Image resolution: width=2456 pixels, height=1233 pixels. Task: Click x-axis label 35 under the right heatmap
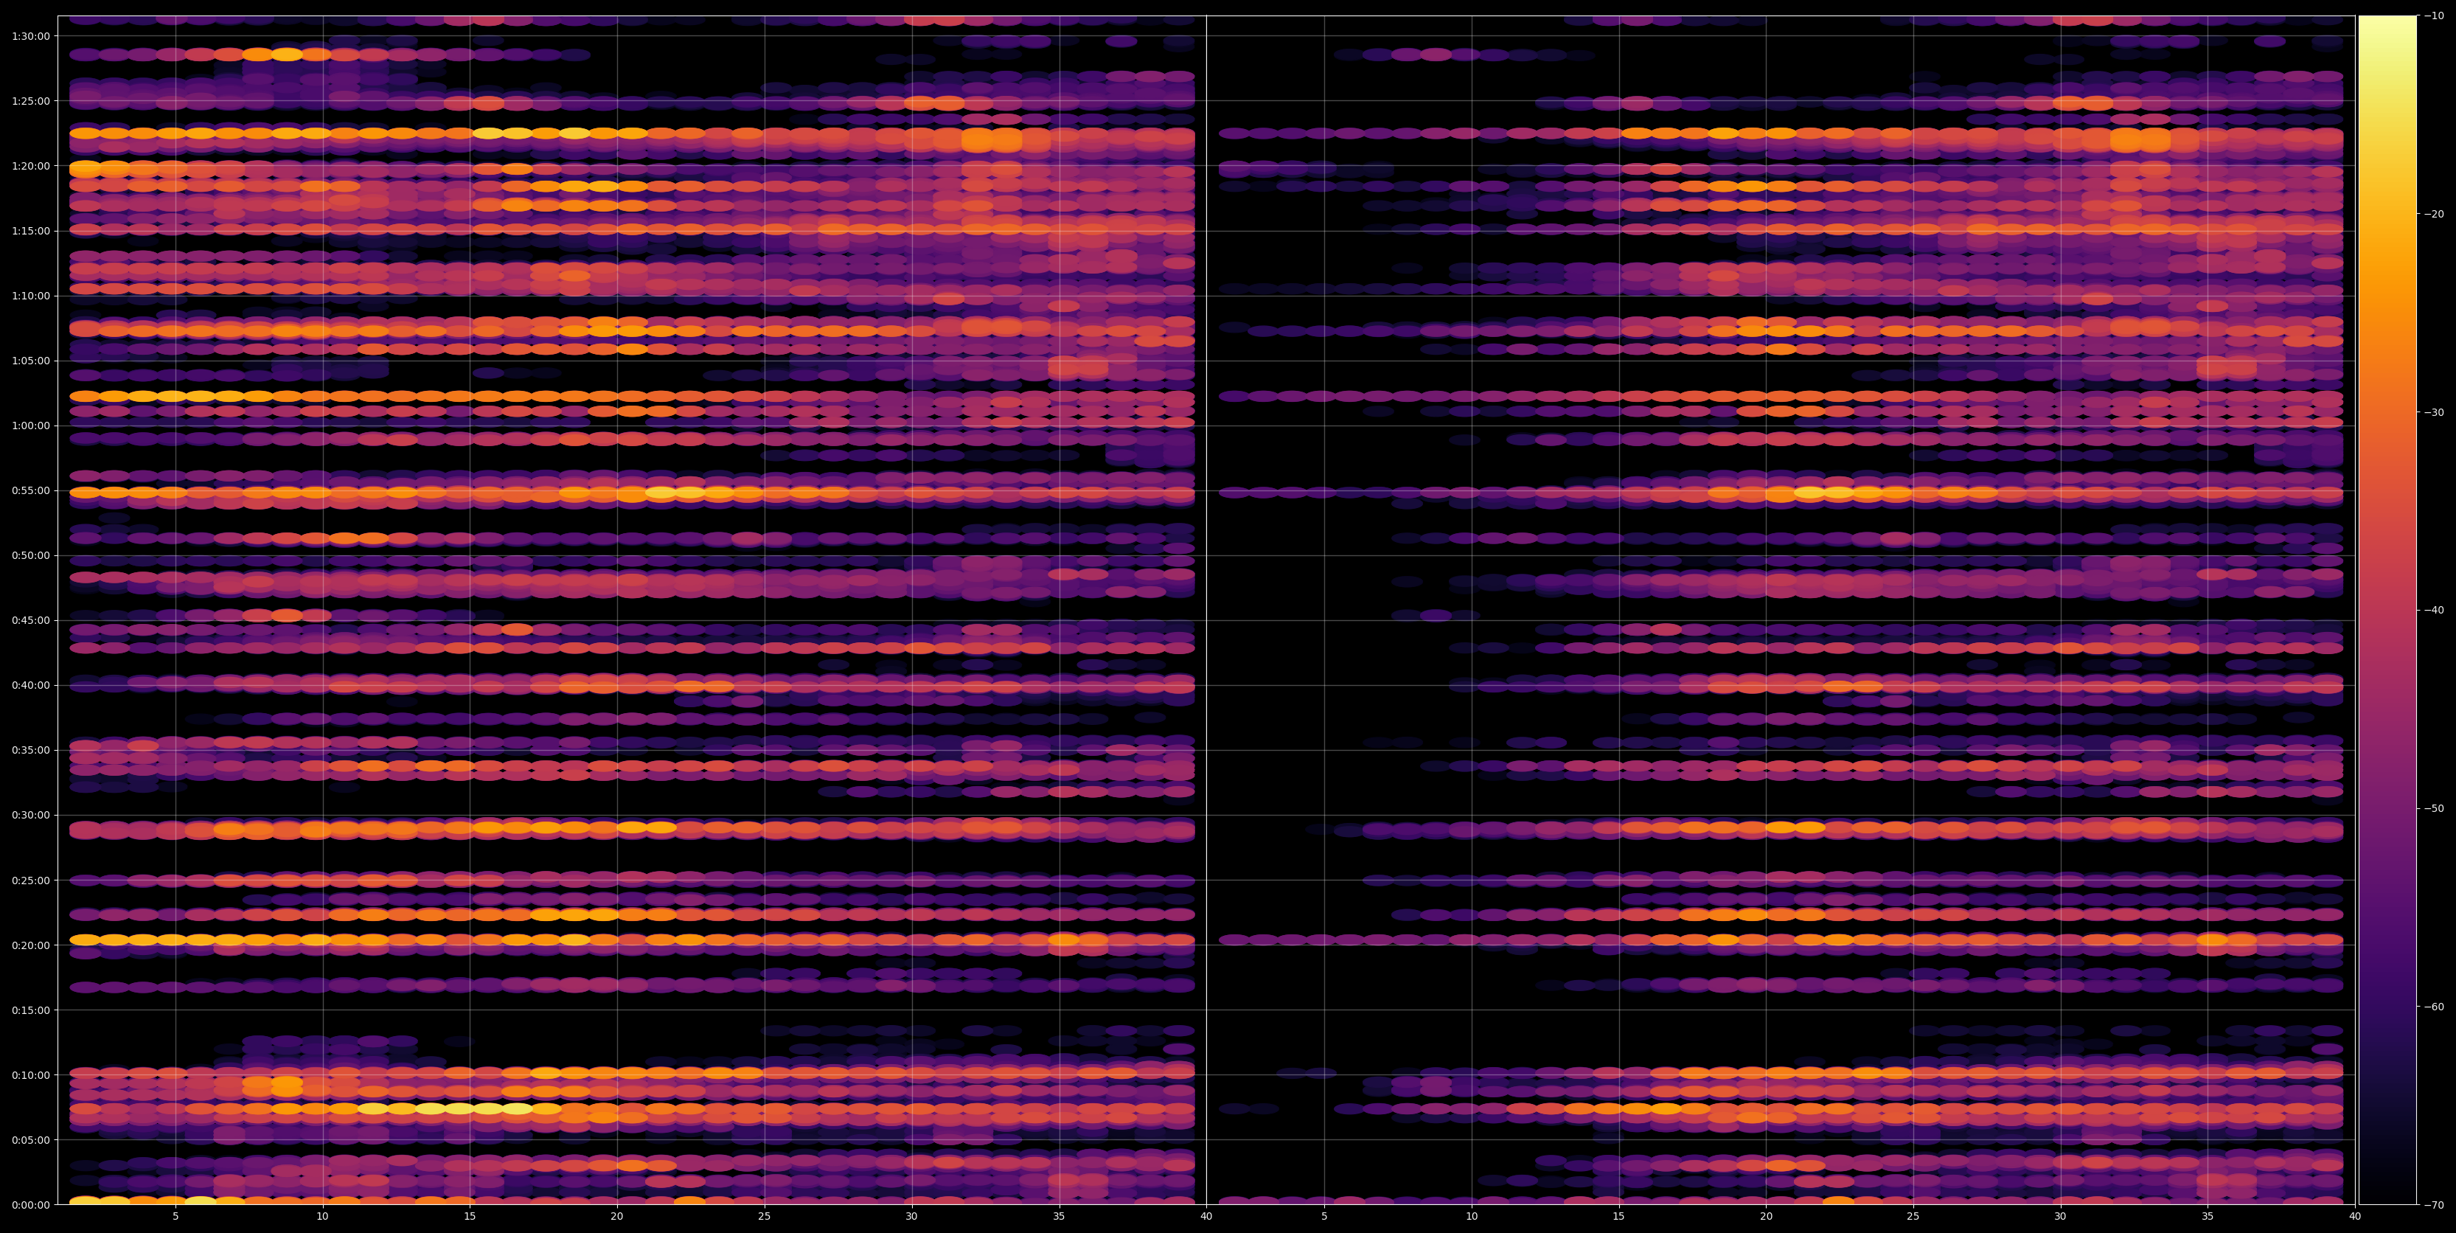point(2208,1217)
